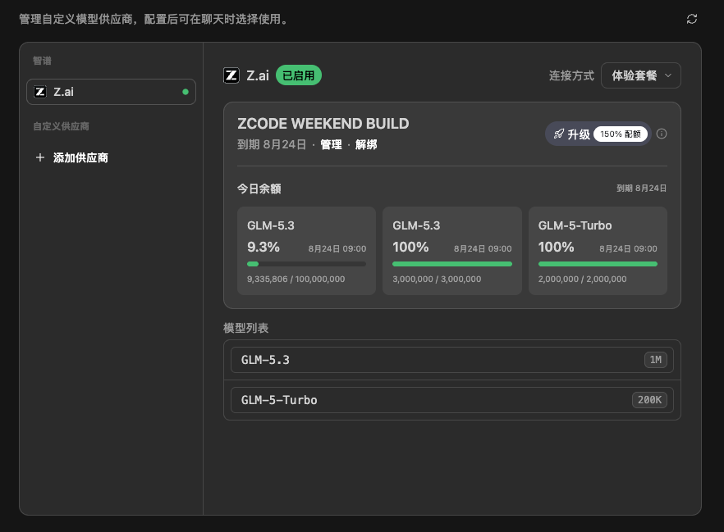This screenshot has width=724, height=532.
Task: Click the GLM-5.3 9.3% progress bar
Action: click(x=307, y=264)
